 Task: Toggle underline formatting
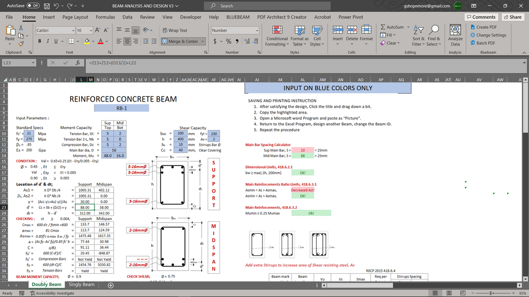pos(56,41)
